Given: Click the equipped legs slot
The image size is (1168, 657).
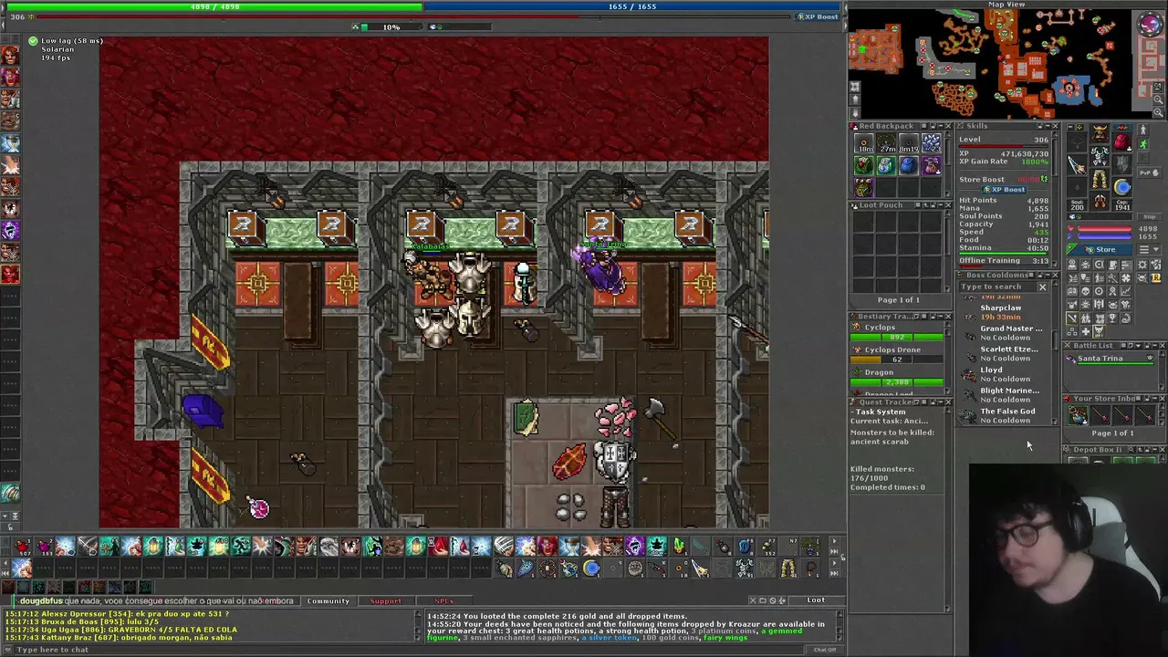Looking at the screenshot, I should pos(1100,179).
